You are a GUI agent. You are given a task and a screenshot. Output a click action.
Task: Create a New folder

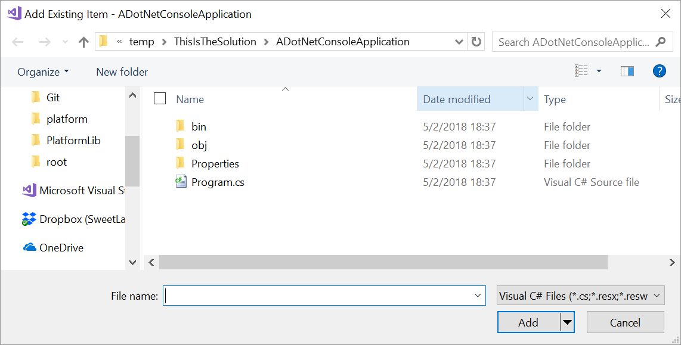pyautogui.click(x=122, y=72)
